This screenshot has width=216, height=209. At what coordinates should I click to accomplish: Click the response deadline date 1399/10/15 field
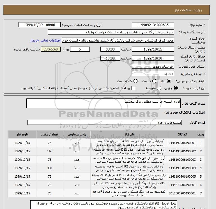(x=153, y=49)
